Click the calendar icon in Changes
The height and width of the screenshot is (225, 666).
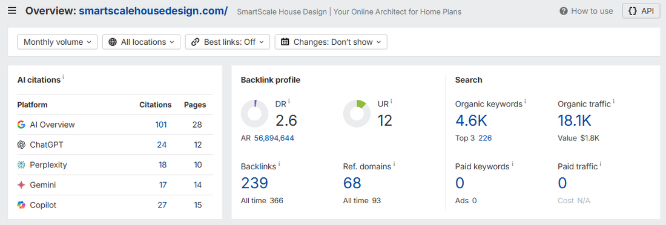[285, 42]
